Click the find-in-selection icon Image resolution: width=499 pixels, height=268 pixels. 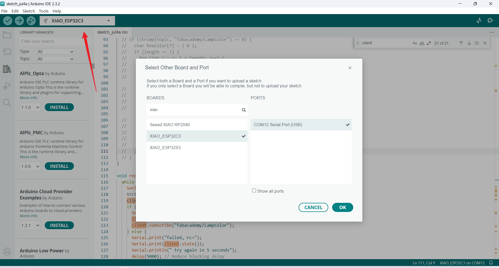477,43
